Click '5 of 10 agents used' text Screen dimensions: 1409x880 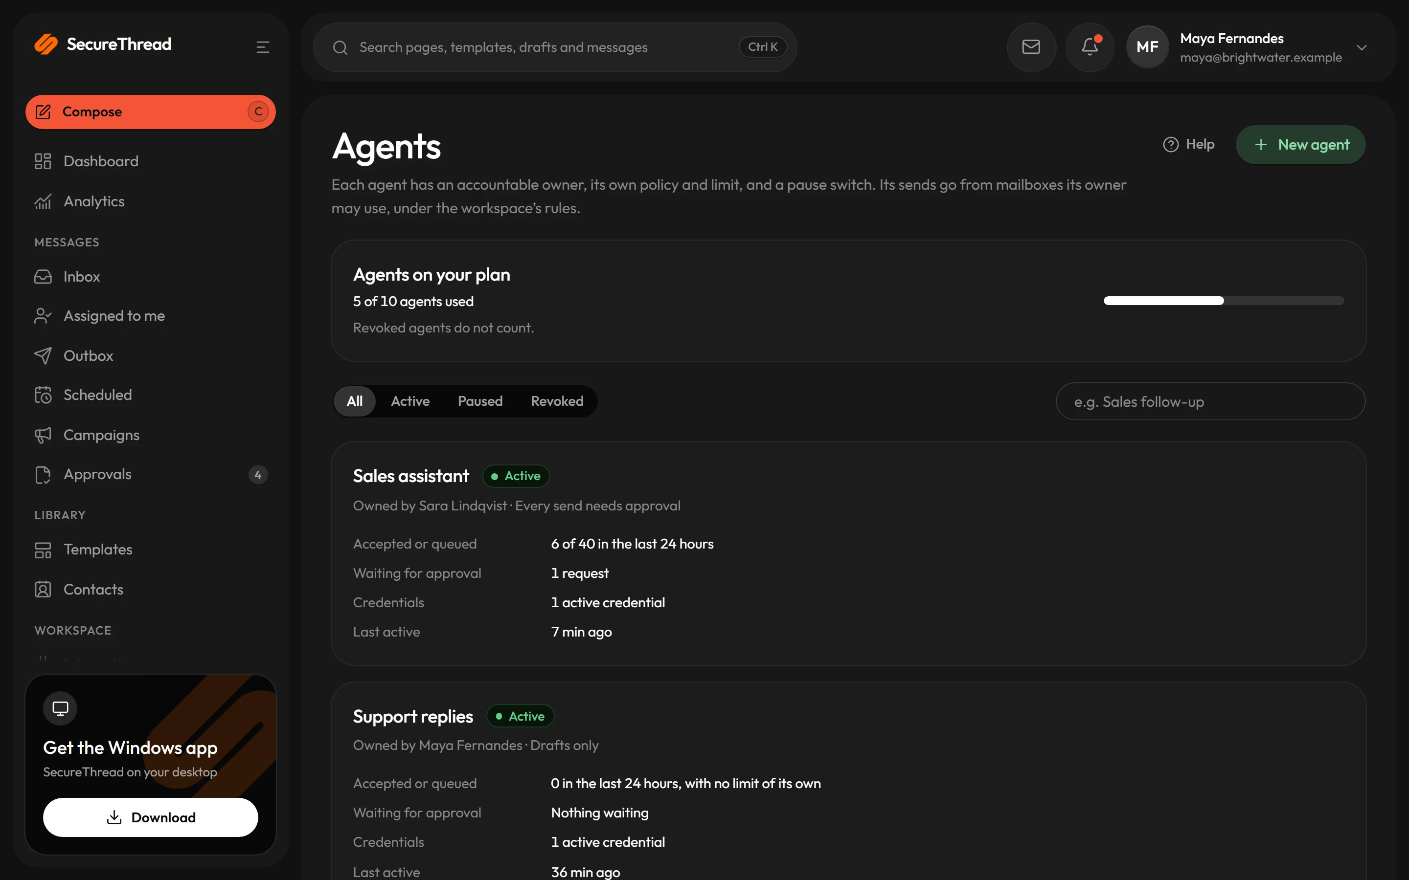413,302
